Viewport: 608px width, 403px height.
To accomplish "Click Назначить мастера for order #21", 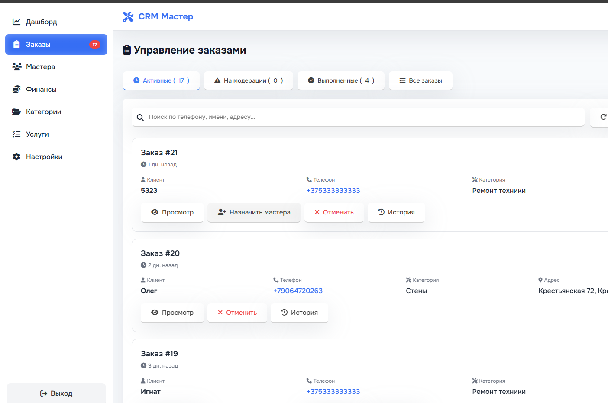I will click(254, 212).
